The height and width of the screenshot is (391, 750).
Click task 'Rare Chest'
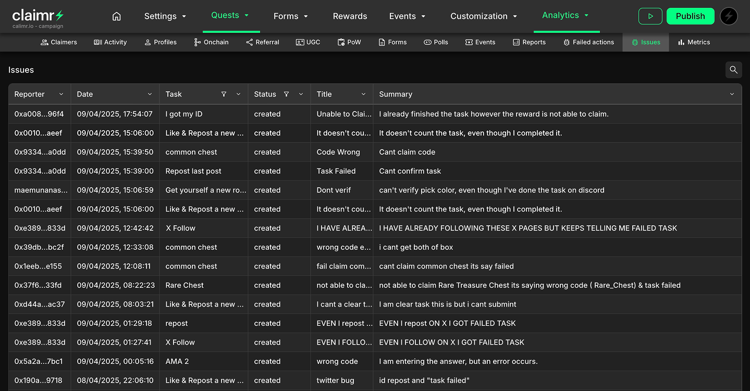click(x=185, y=285)
